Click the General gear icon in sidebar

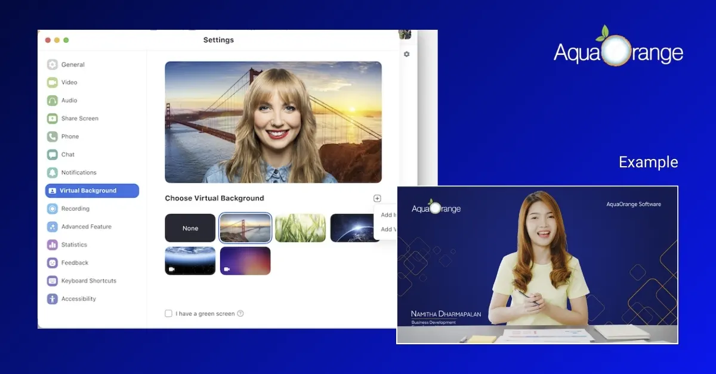click(x=53, y=65)
